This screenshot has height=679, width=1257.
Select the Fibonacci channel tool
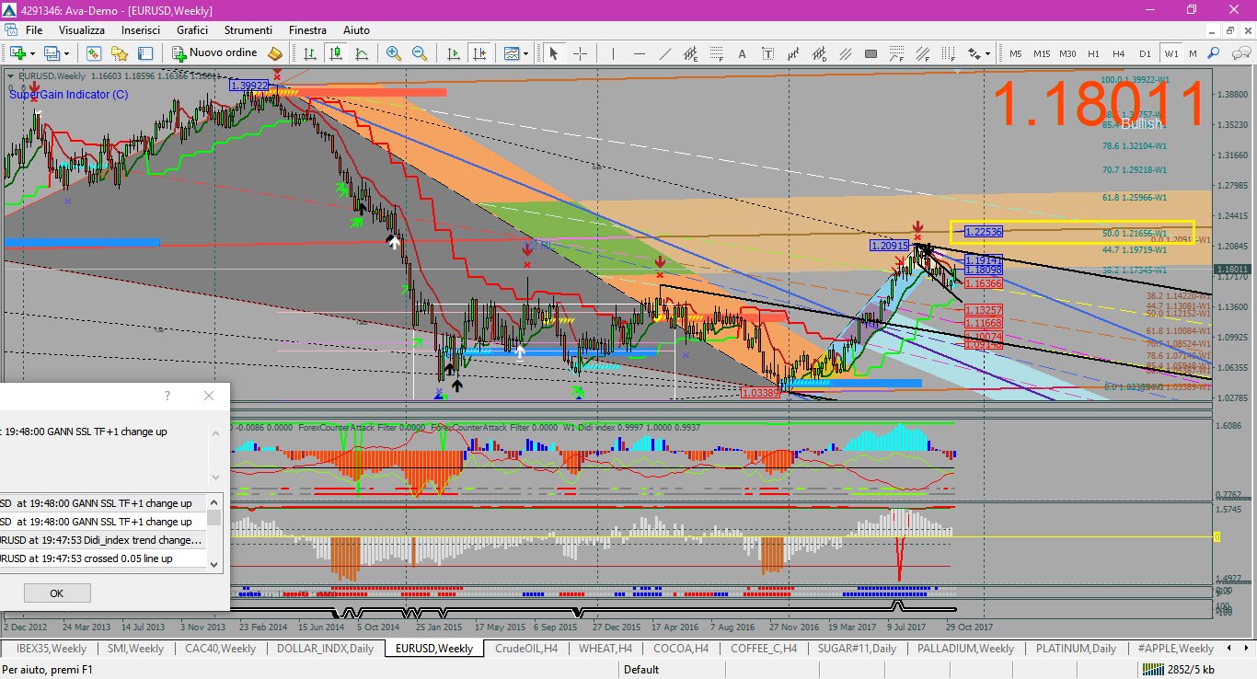[x=921, y=53]
